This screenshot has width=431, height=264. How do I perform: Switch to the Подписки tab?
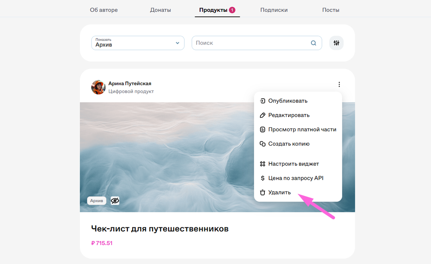coord(274,10)
